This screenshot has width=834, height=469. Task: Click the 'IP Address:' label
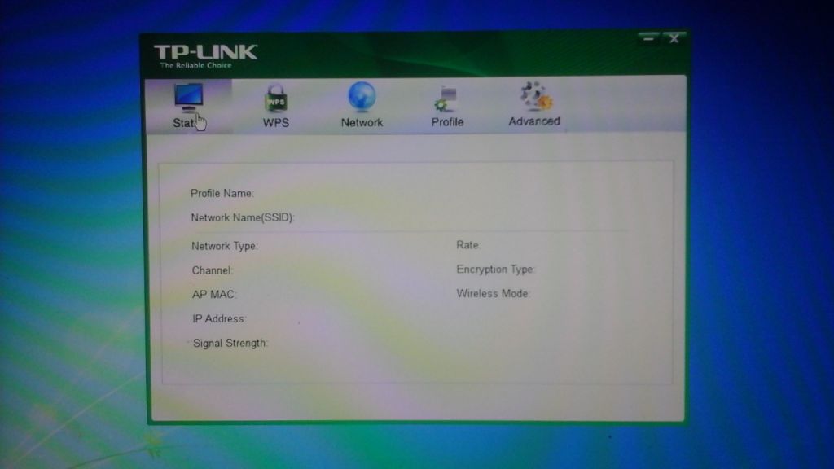pos(219,319)
